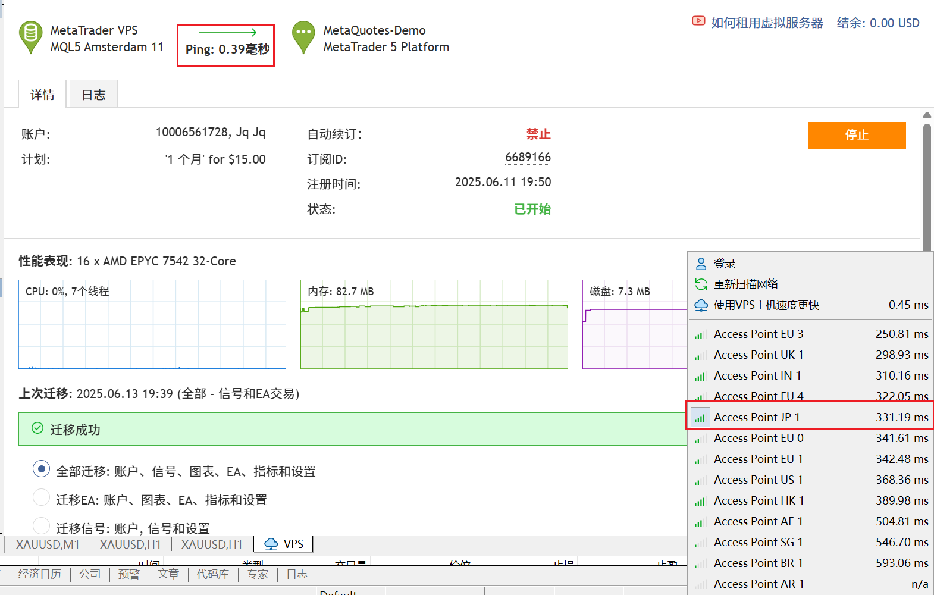This screenshot has width=934, height=595.
Task: Click the scrollbar up arrow
Action: [x=927, y=115]
